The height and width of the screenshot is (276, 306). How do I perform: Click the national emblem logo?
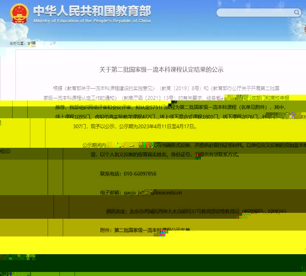(19, 14)
